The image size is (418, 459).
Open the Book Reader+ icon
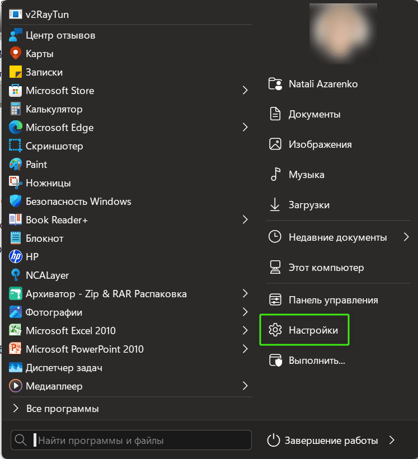(x=16, y=219)
